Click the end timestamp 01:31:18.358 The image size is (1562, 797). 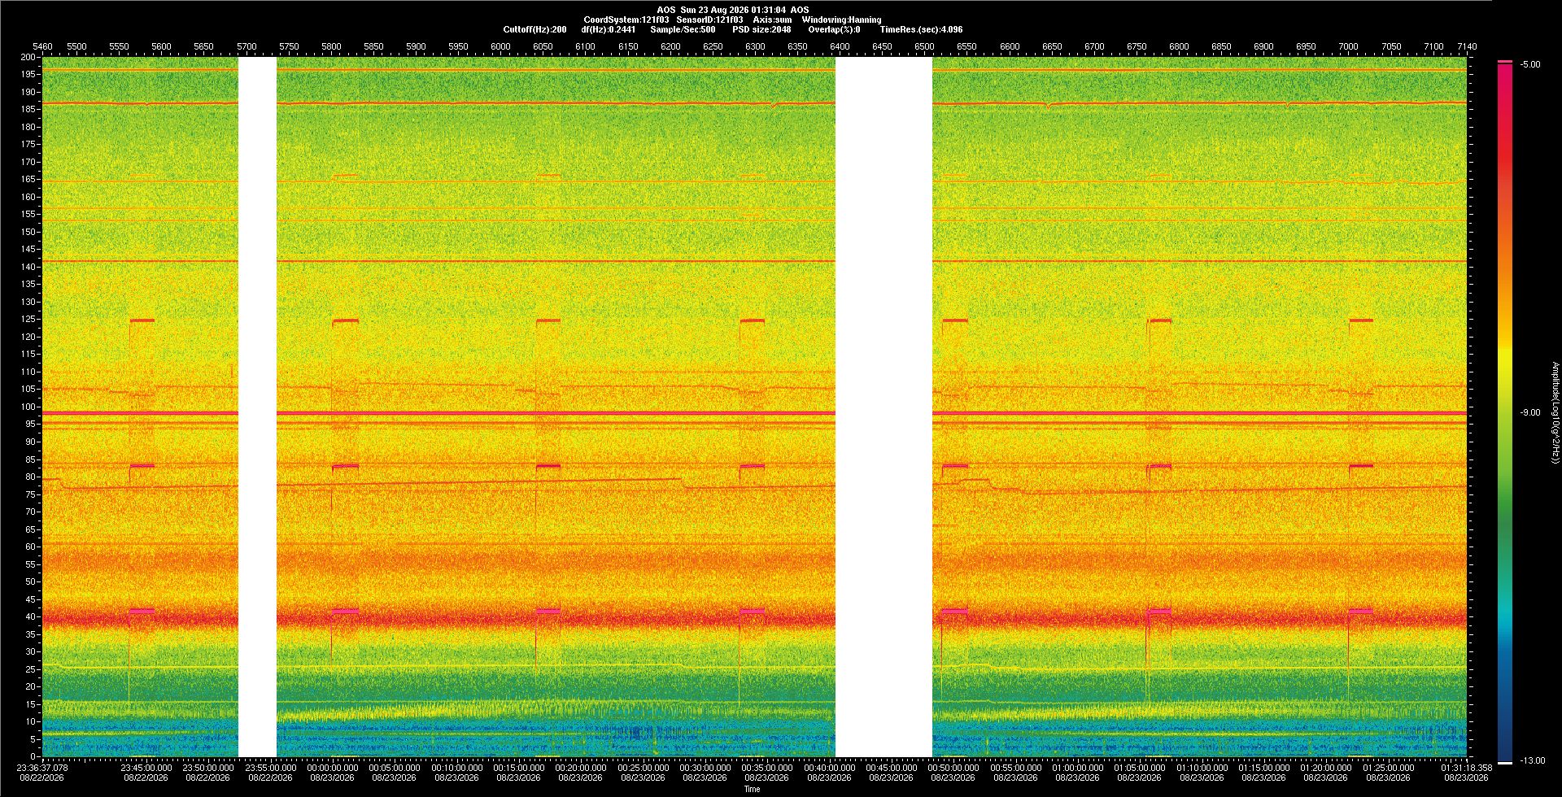click(x=1467, y=768)
